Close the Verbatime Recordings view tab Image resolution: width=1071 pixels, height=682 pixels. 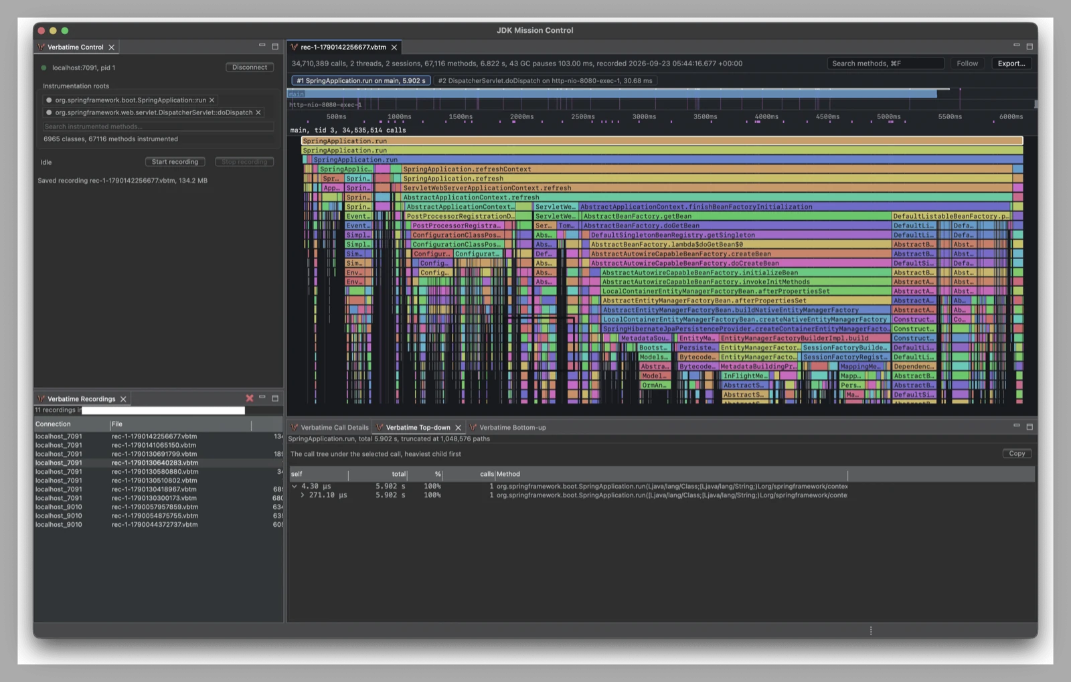pos(123,399)
